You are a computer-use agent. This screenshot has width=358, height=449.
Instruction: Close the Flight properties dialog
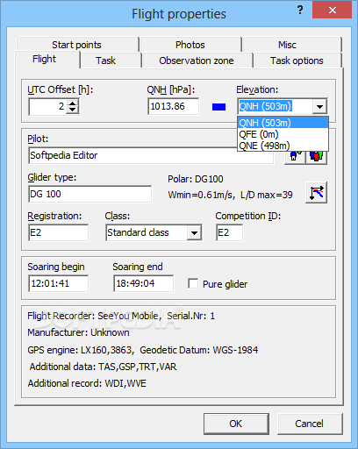332,11
